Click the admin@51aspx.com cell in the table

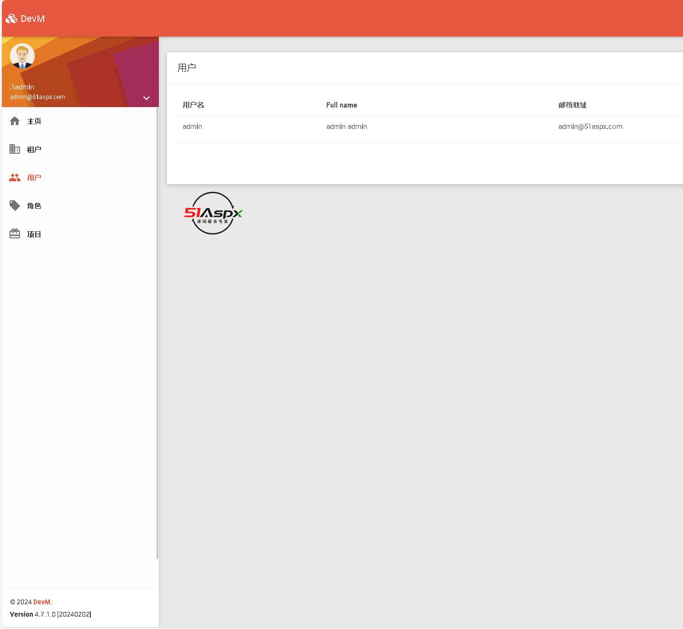[x=590, y=127]
